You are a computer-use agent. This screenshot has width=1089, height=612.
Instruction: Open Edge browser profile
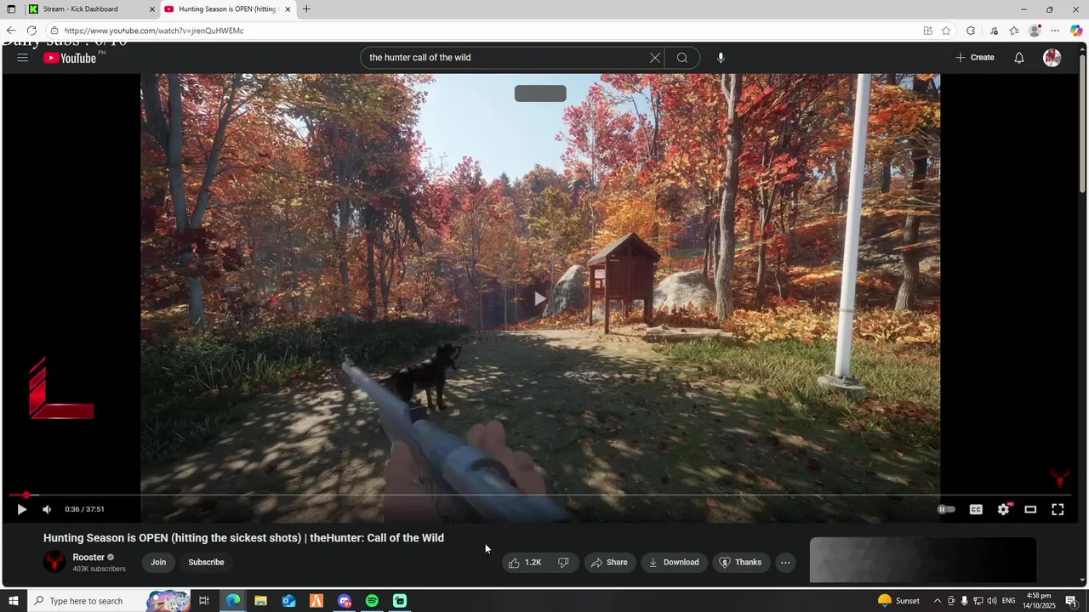(1035, 31)
